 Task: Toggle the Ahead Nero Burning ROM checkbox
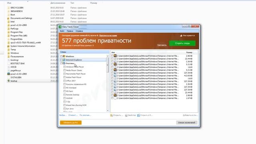coord(64,105)
